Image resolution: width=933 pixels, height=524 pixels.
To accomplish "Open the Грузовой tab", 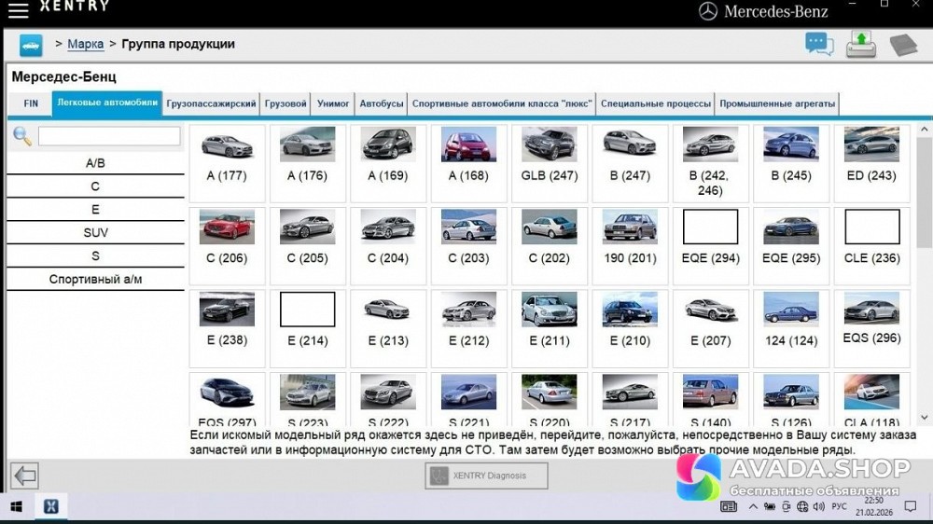I will click(x=285, y=103).
